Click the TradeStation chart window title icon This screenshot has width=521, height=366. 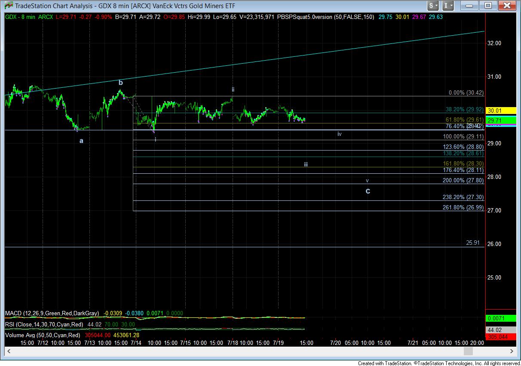pyautogui.click(x=8, y=6)
